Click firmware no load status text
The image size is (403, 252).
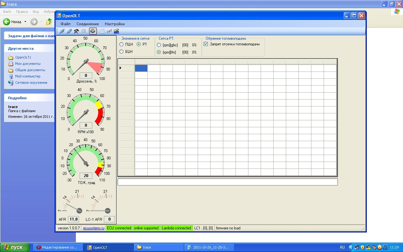pyautogui.click(x=228, y=228)
